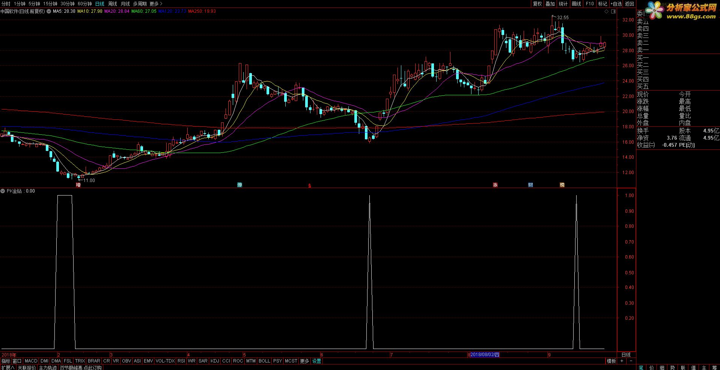Open the 联 tab at bottom right

coord(683,367)
